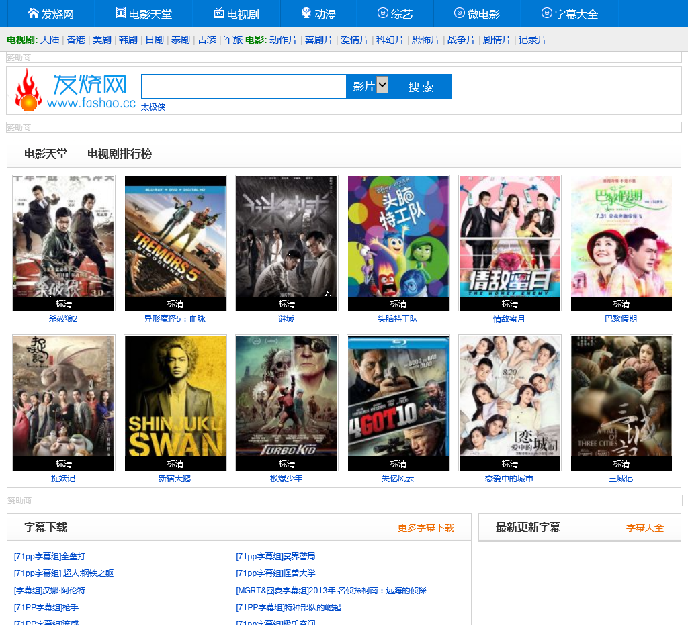Image resolution: width=688 pixels, height=625 pixels.
Task: Select the 剧情片 movie genre
Action: tap(497, 40)
